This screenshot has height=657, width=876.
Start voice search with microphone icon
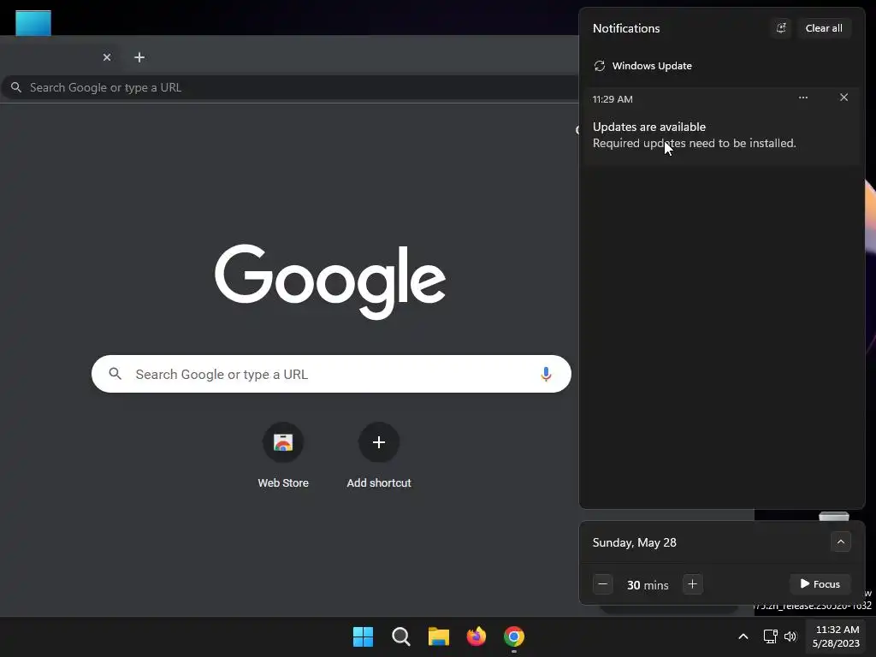coord(546,374)
